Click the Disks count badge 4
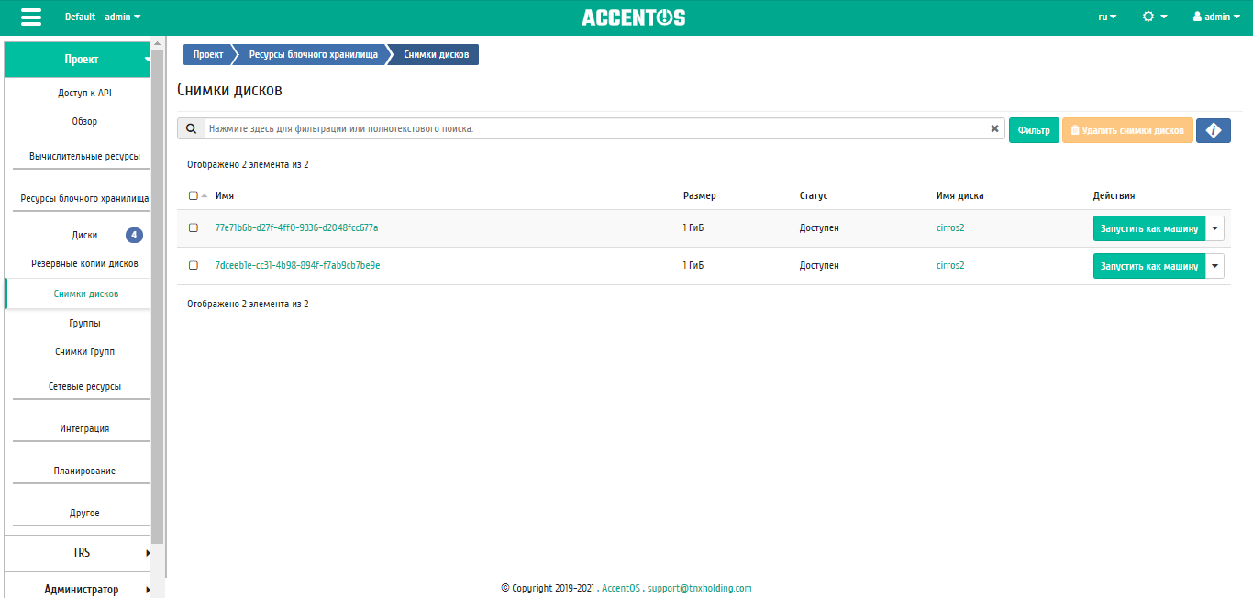This screenshot has height=598, width=1253. 134,236
